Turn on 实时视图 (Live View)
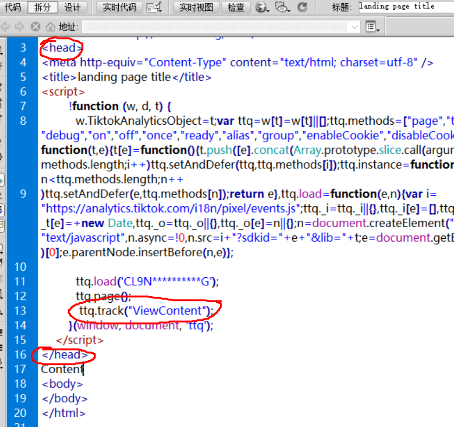454x427 pixels. tap(196, 7)
